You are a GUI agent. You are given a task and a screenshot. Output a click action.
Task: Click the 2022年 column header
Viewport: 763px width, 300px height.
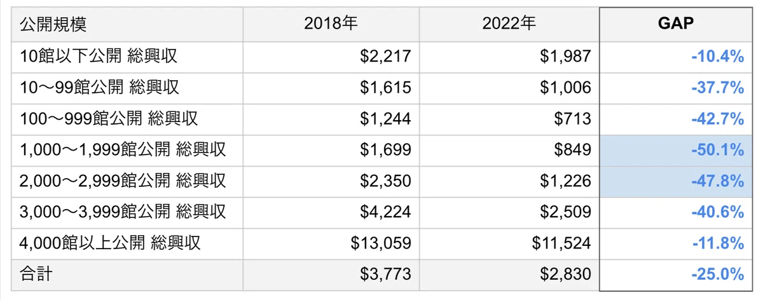tap(509, 24)
